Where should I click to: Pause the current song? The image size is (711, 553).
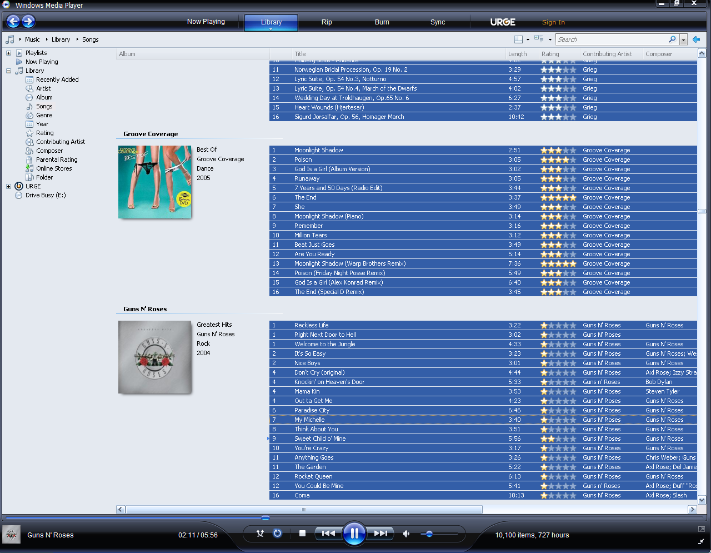[x=354, y=534]
